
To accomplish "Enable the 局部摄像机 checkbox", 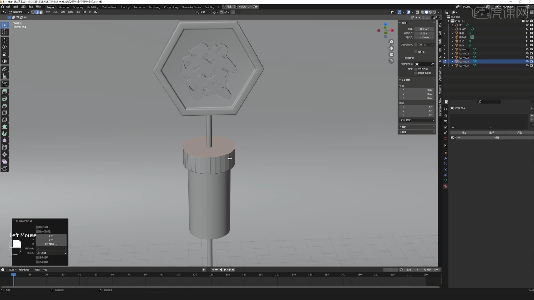I will click(x=416, y=44).
